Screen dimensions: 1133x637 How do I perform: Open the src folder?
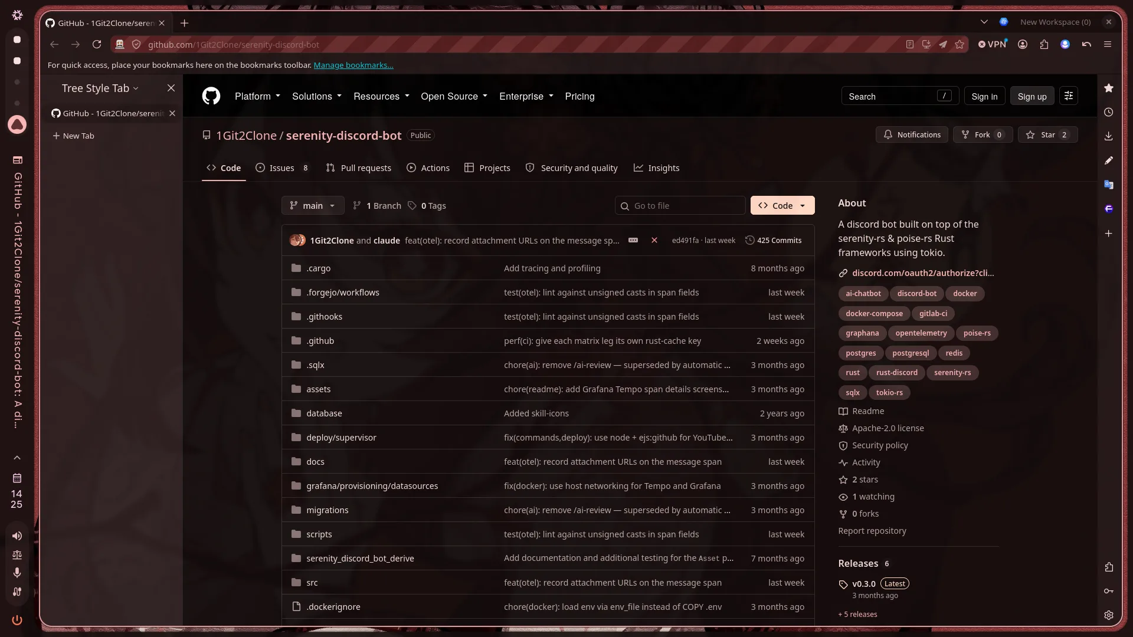(x=312, y=583)
